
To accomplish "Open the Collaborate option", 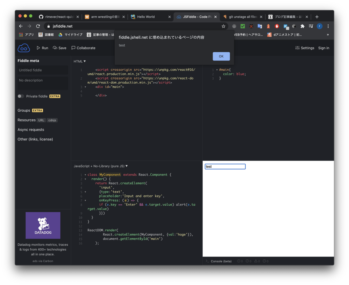I will 83,48.
